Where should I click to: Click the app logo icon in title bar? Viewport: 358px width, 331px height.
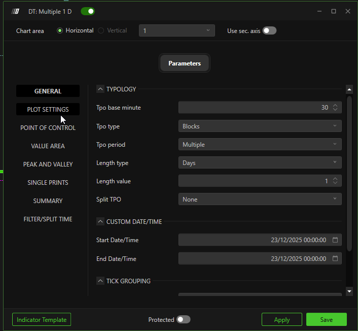[16, 11]
